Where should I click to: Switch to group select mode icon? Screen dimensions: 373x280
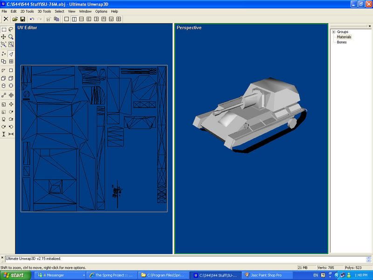pos(4,62)
